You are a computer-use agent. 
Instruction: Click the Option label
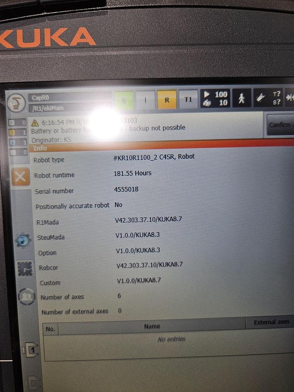click(x=47, y=253)
